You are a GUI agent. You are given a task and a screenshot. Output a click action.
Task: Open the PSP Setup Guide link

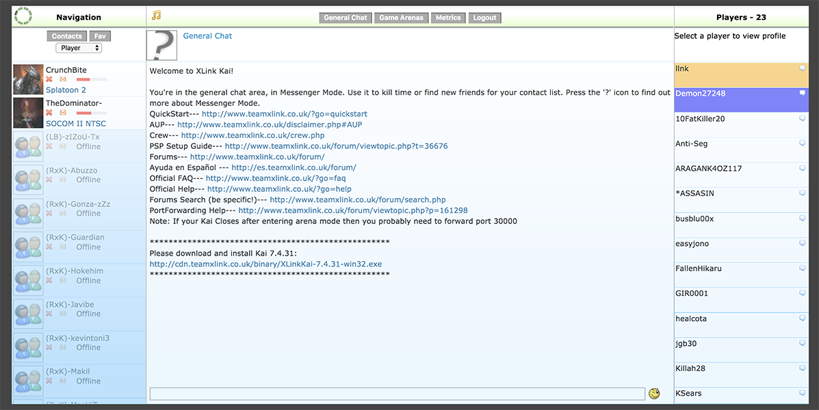[x=337, y=146]
